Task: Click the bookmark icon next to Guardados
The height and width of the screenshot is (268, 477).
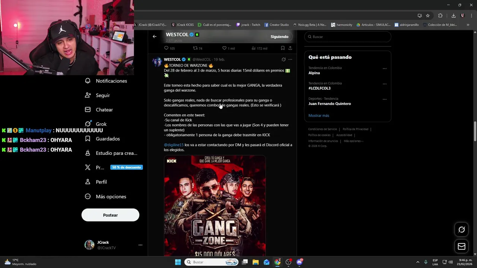Action: (88, 138)
